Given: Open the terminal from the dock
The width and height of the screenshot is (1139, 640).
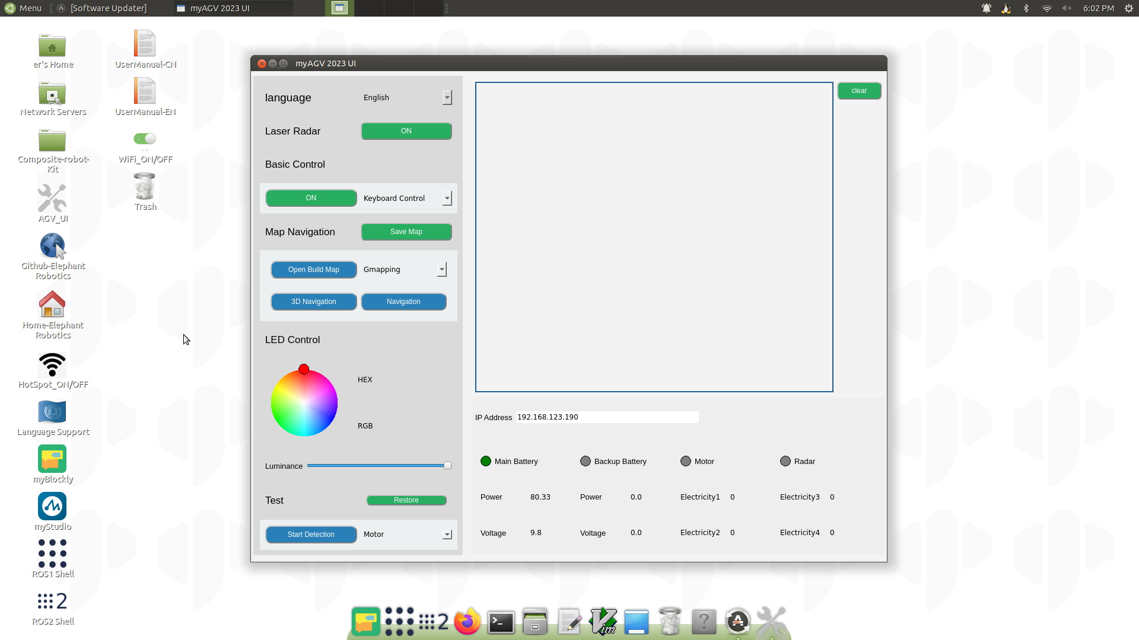Looking at the screenshot, I should [x=501, y=622].
